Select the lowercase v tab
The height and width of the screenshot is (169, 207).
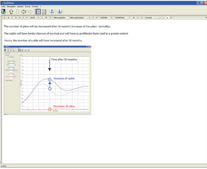pos(164,18)
